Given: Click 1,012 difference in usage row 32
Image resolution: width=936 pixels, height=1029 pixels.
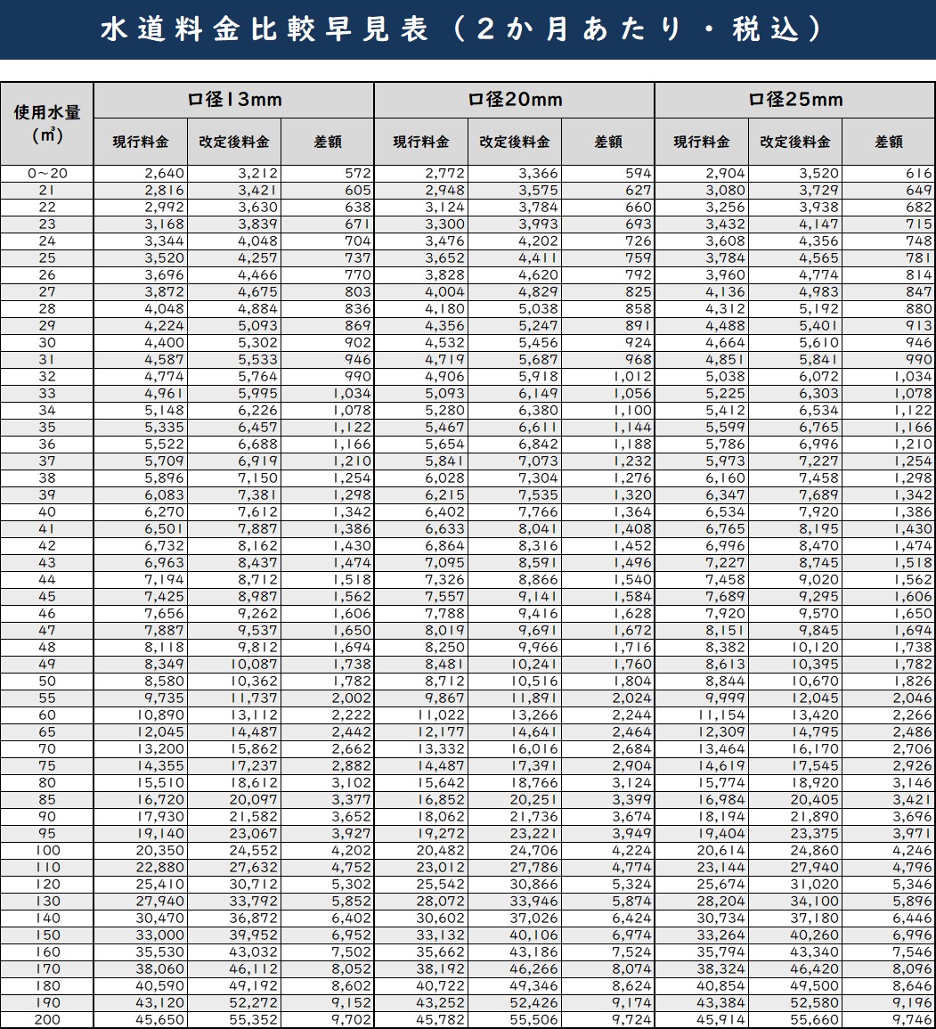Looking at the screenshot, I should click(x=633, y=377).
